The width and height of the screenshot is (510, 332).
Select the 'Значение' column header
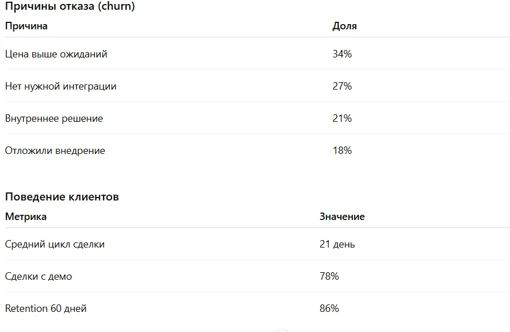click(x=342, y=217)
